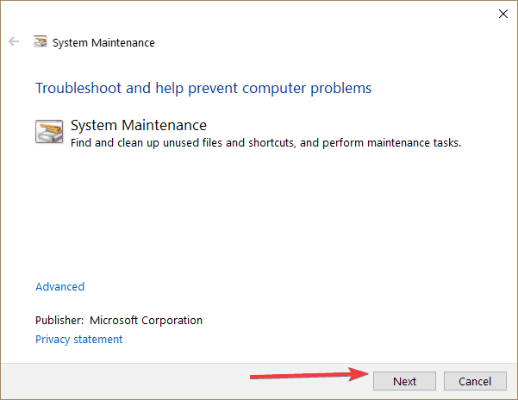Click the System Maintenance window title text
This screenshot has width=518, height=400.
[x=103, y=42]
